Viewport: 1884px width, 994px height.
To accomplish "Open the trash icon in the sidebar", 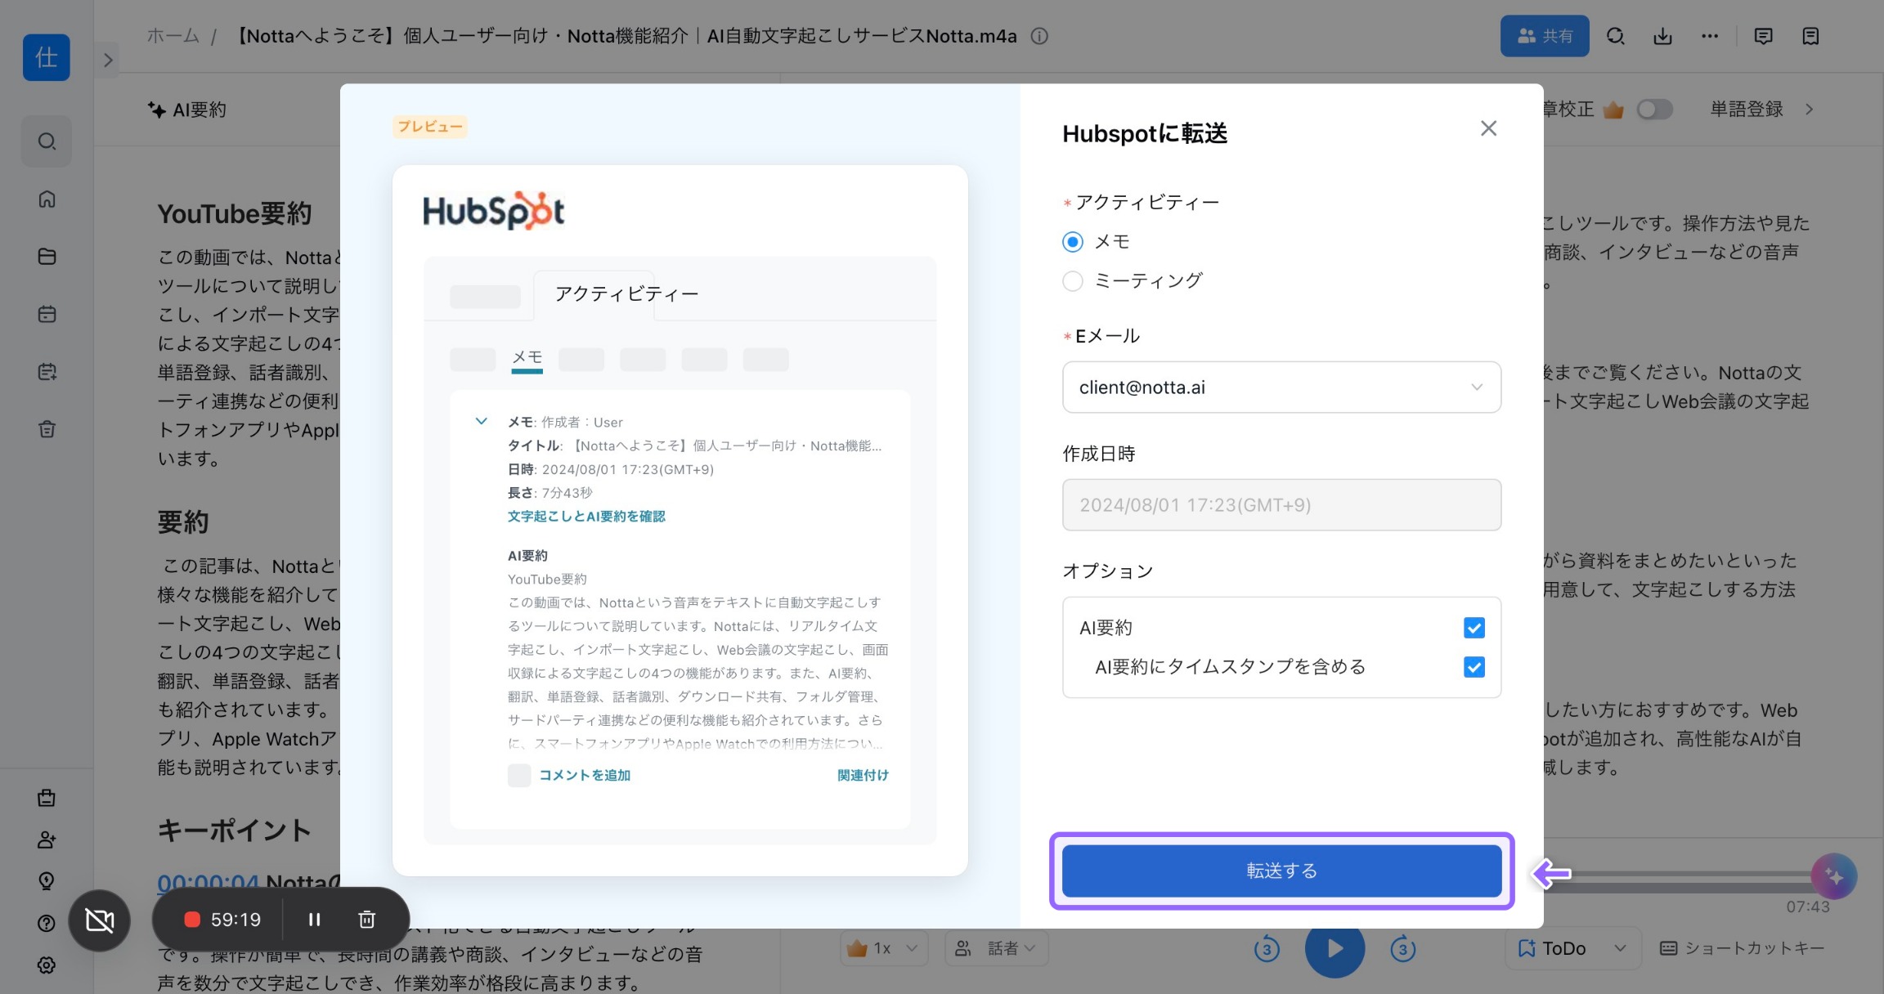I will click(x=47, y=428).
